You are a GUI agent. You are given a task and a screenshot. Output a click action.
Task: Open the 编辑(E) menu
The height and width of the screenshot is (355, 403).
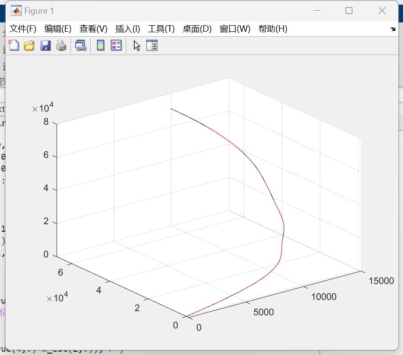58,29
